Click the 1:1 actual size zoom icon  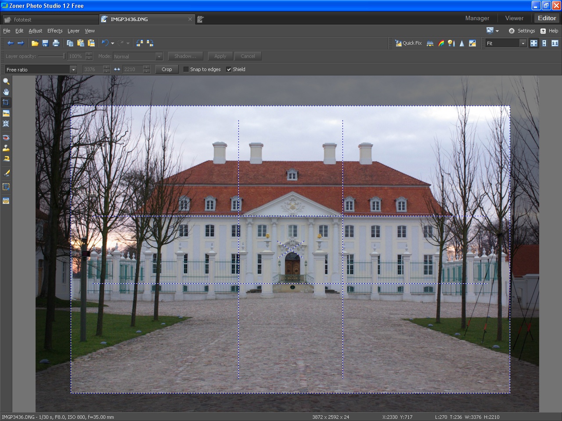pos(555,43)
